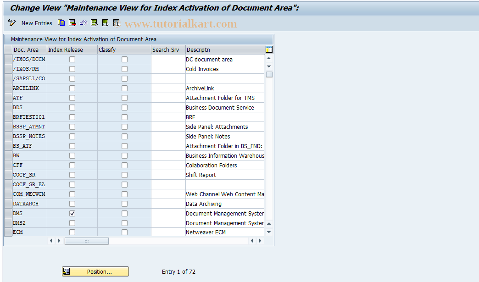Click the Index Release column header
This screenshot has width=479, height=282.
(72, 50)
